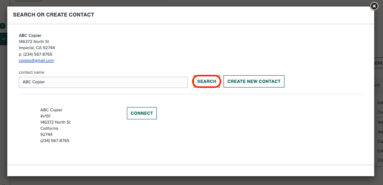Click the result's 146372 North St address
The width and height of the screenshot is (383, 185).
(x=56, y=122)
